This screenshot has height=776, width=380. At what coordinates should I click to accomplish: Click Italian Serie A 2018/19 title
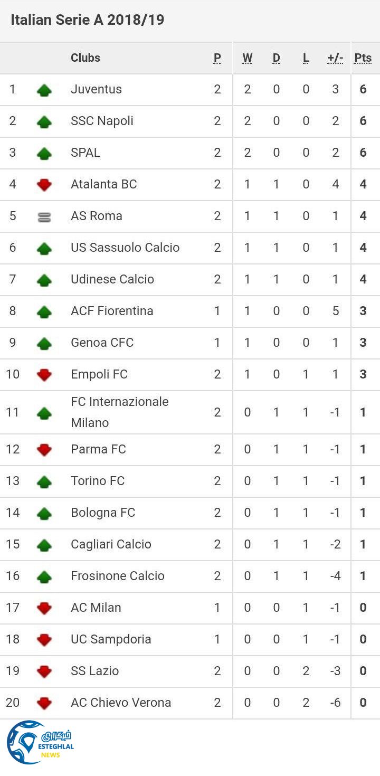(88, 20)
